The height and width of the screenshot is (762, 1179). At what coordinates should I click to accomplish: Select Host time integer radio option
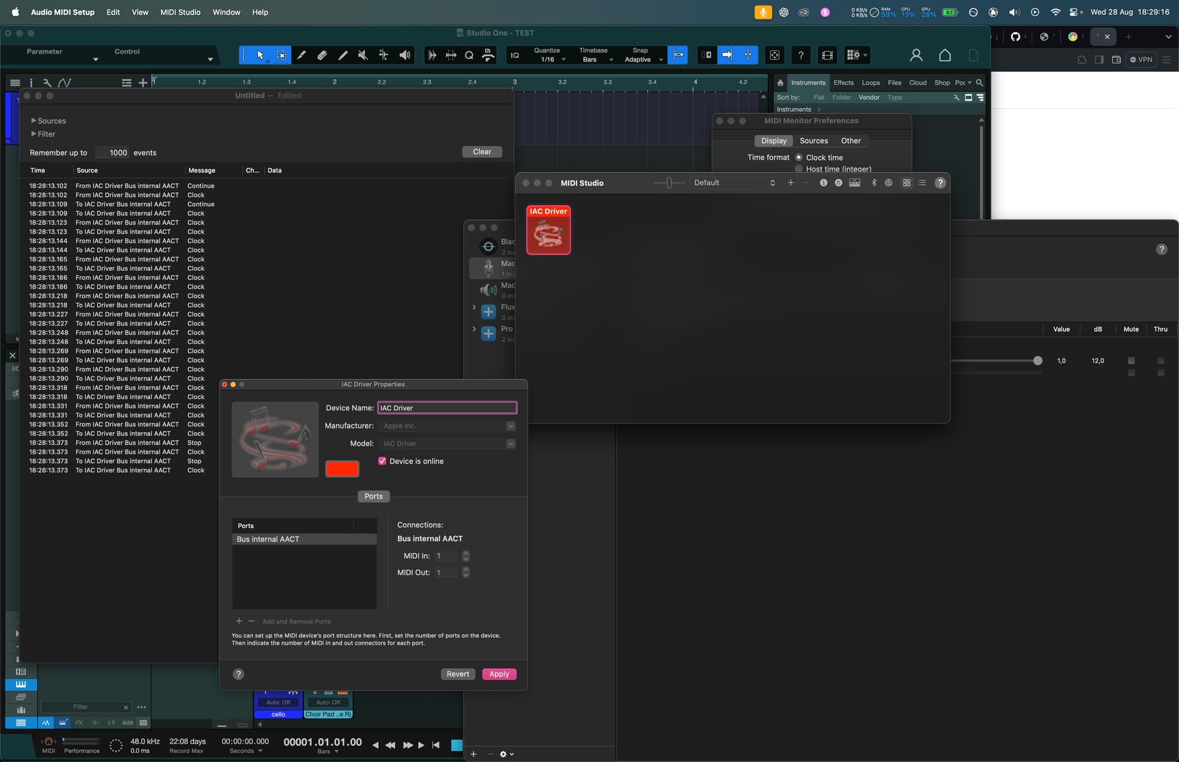coord(799,169)
